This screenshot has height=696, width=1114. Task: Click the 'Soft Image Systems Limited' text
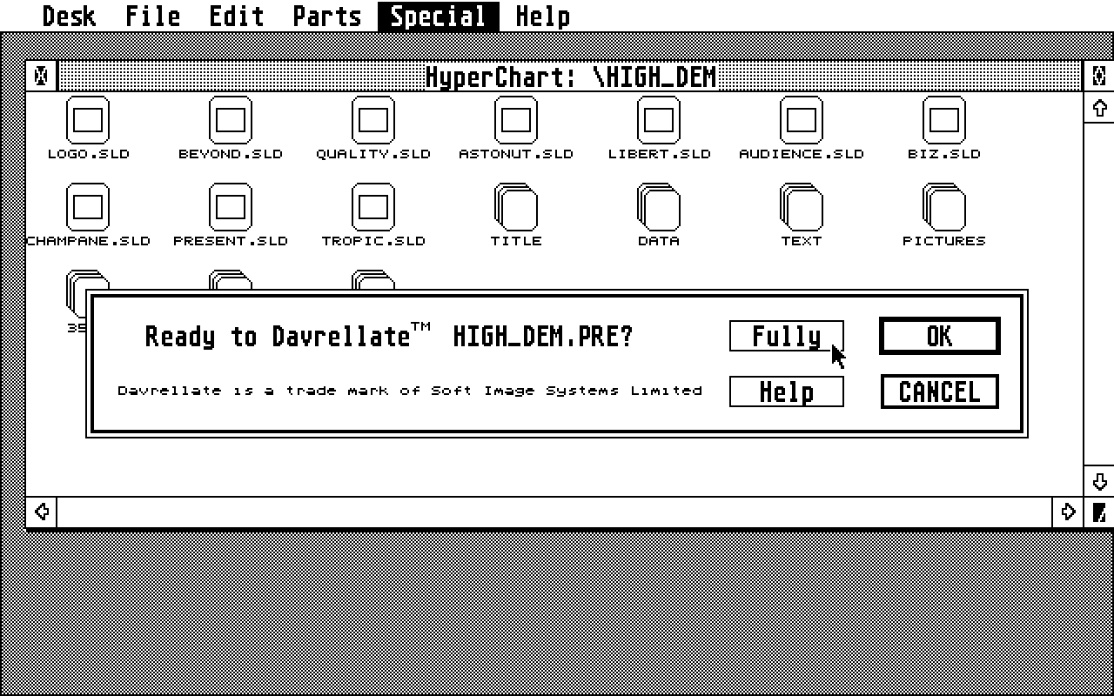click(567, 391)
